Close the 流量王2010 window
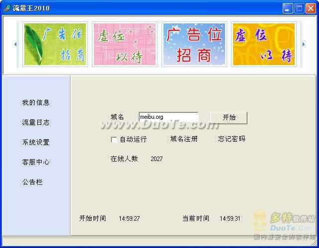This screenshot has height=248, width=319. coord(311,8)
